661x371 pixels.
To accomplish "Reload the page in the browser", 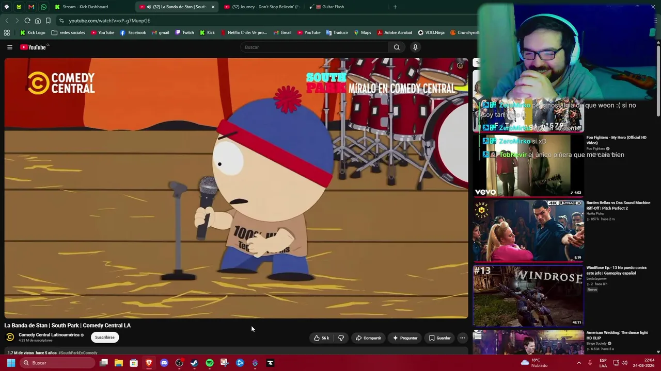I will [27, 21].
